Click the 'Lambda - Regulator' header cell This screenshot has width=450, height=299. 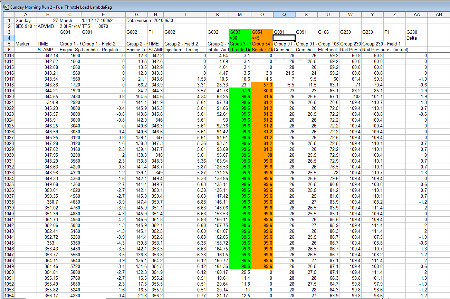[103, 50]
